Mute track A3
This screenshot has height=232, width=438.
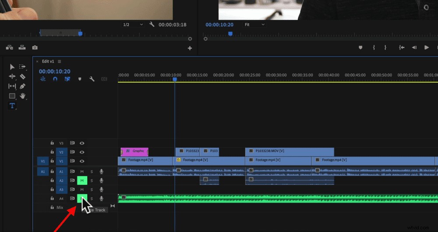[82, 190]
